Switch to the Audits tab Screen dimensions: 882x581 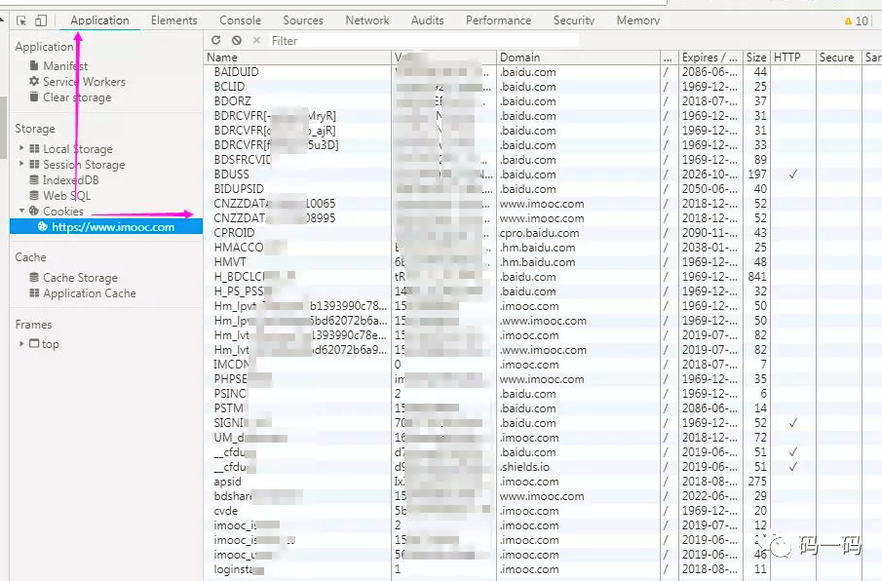(427, 20)
